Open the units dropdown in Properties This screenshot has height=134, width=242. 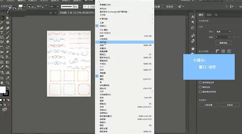tap(223, 32)
